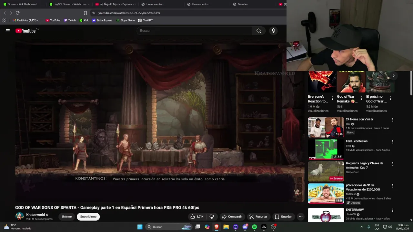Open the Stripe Express bookmark
413x232 pixels.
pos(102,20)
